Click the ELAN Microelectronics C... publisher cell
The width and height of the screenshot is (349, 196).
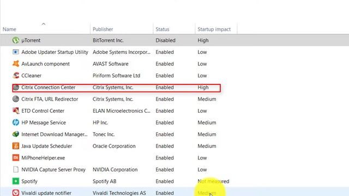pos(122,111)
